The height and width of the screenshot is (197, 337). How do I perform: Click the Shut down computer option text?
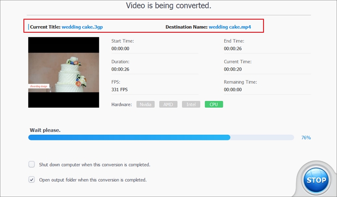pyautogui.click(x=95, y=165)
